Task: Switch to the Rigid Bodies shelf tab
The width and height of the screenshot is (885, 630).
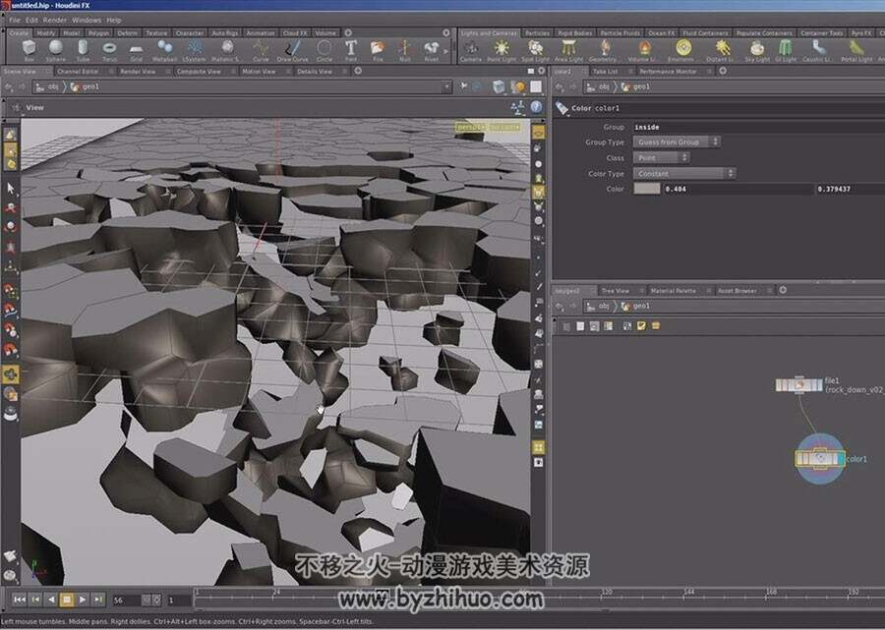Action: (x=574, y=33)
